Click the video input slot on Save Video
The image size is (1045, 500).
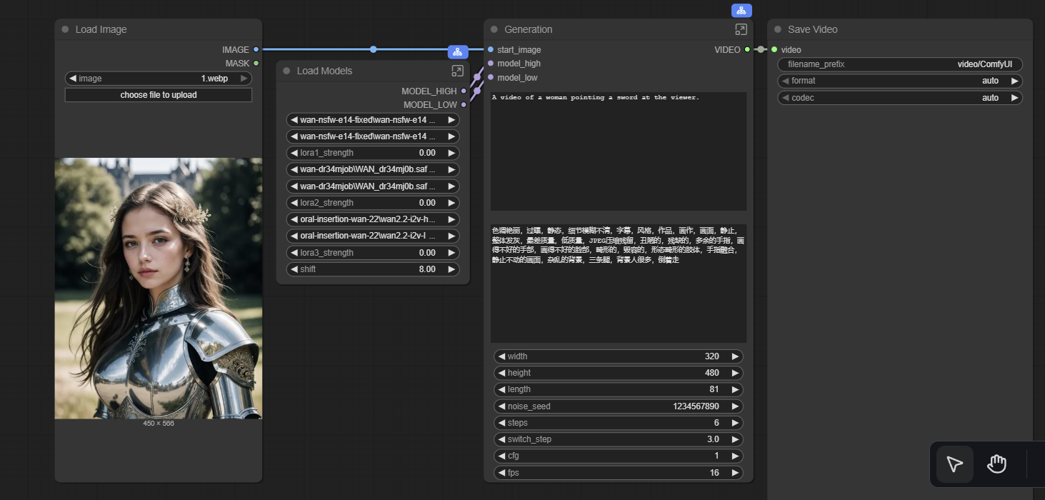[x=774, y=49]
